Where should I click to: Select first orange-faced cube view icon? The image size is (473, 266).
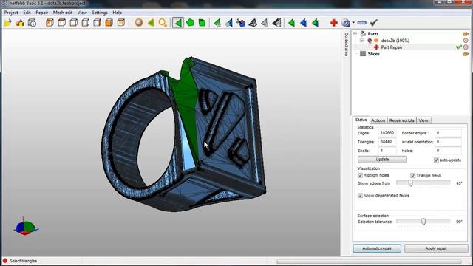point(50,23)
